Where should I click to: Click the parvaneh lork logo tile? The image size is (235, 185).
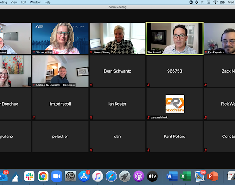[175, 104]
